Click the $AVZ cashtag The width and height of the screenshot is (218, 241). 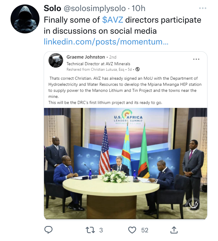point(113,20)
